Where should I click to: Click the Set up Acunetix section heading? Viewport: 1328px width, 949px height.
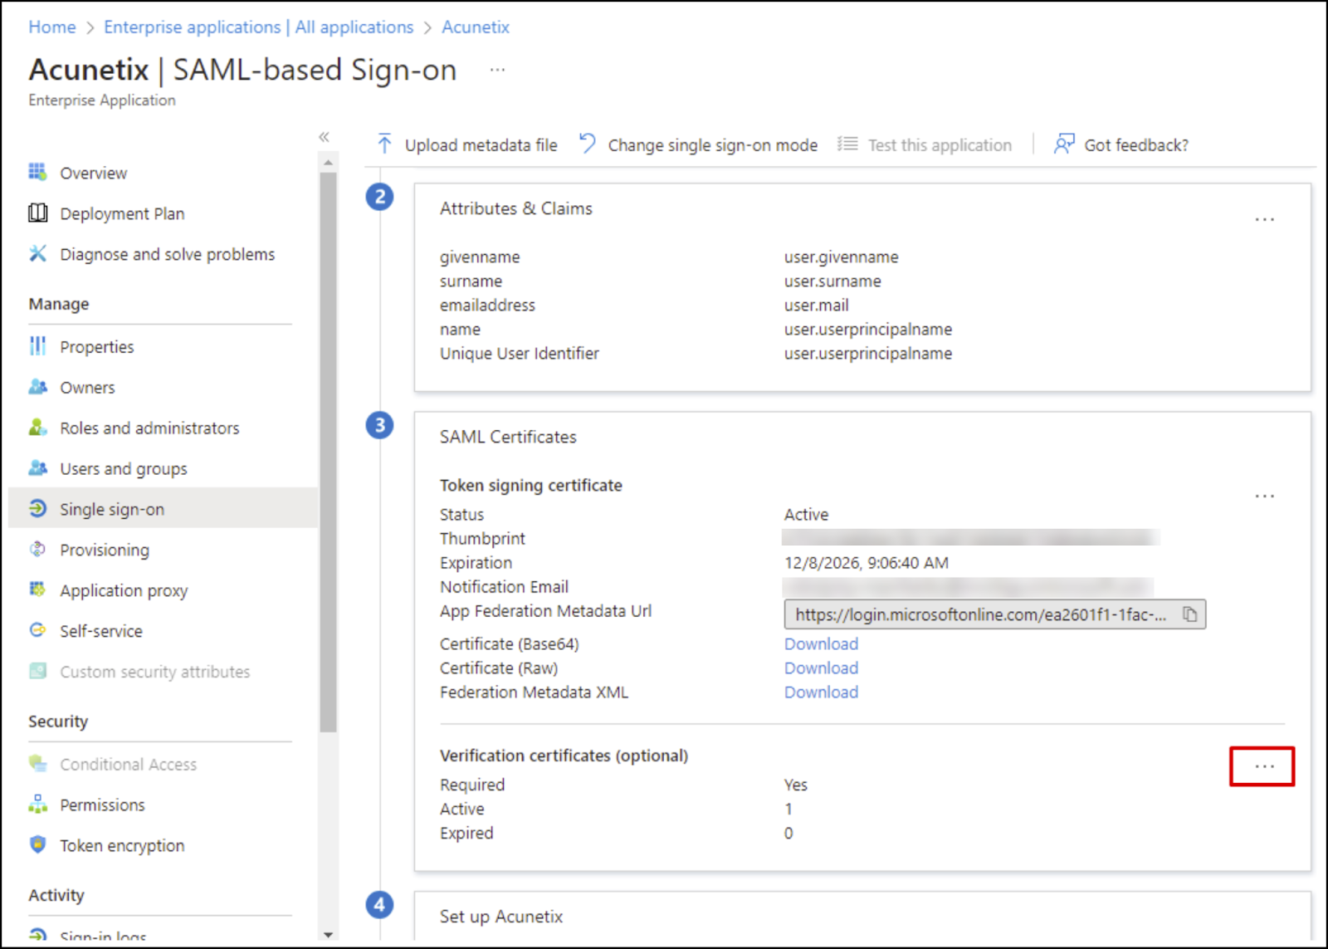[501, 916]
